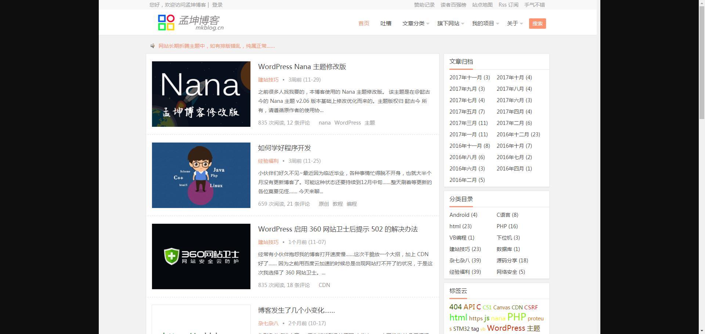The height and width of the screenshot is (334, 705).
Task: Open the 2016年二月 (5) archive
Action: click(467, 180)
